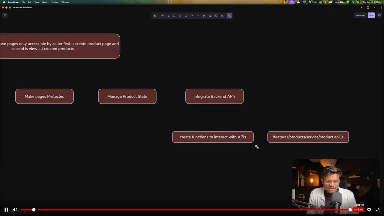Click the extensions puzzle icon

coord(368,7)
